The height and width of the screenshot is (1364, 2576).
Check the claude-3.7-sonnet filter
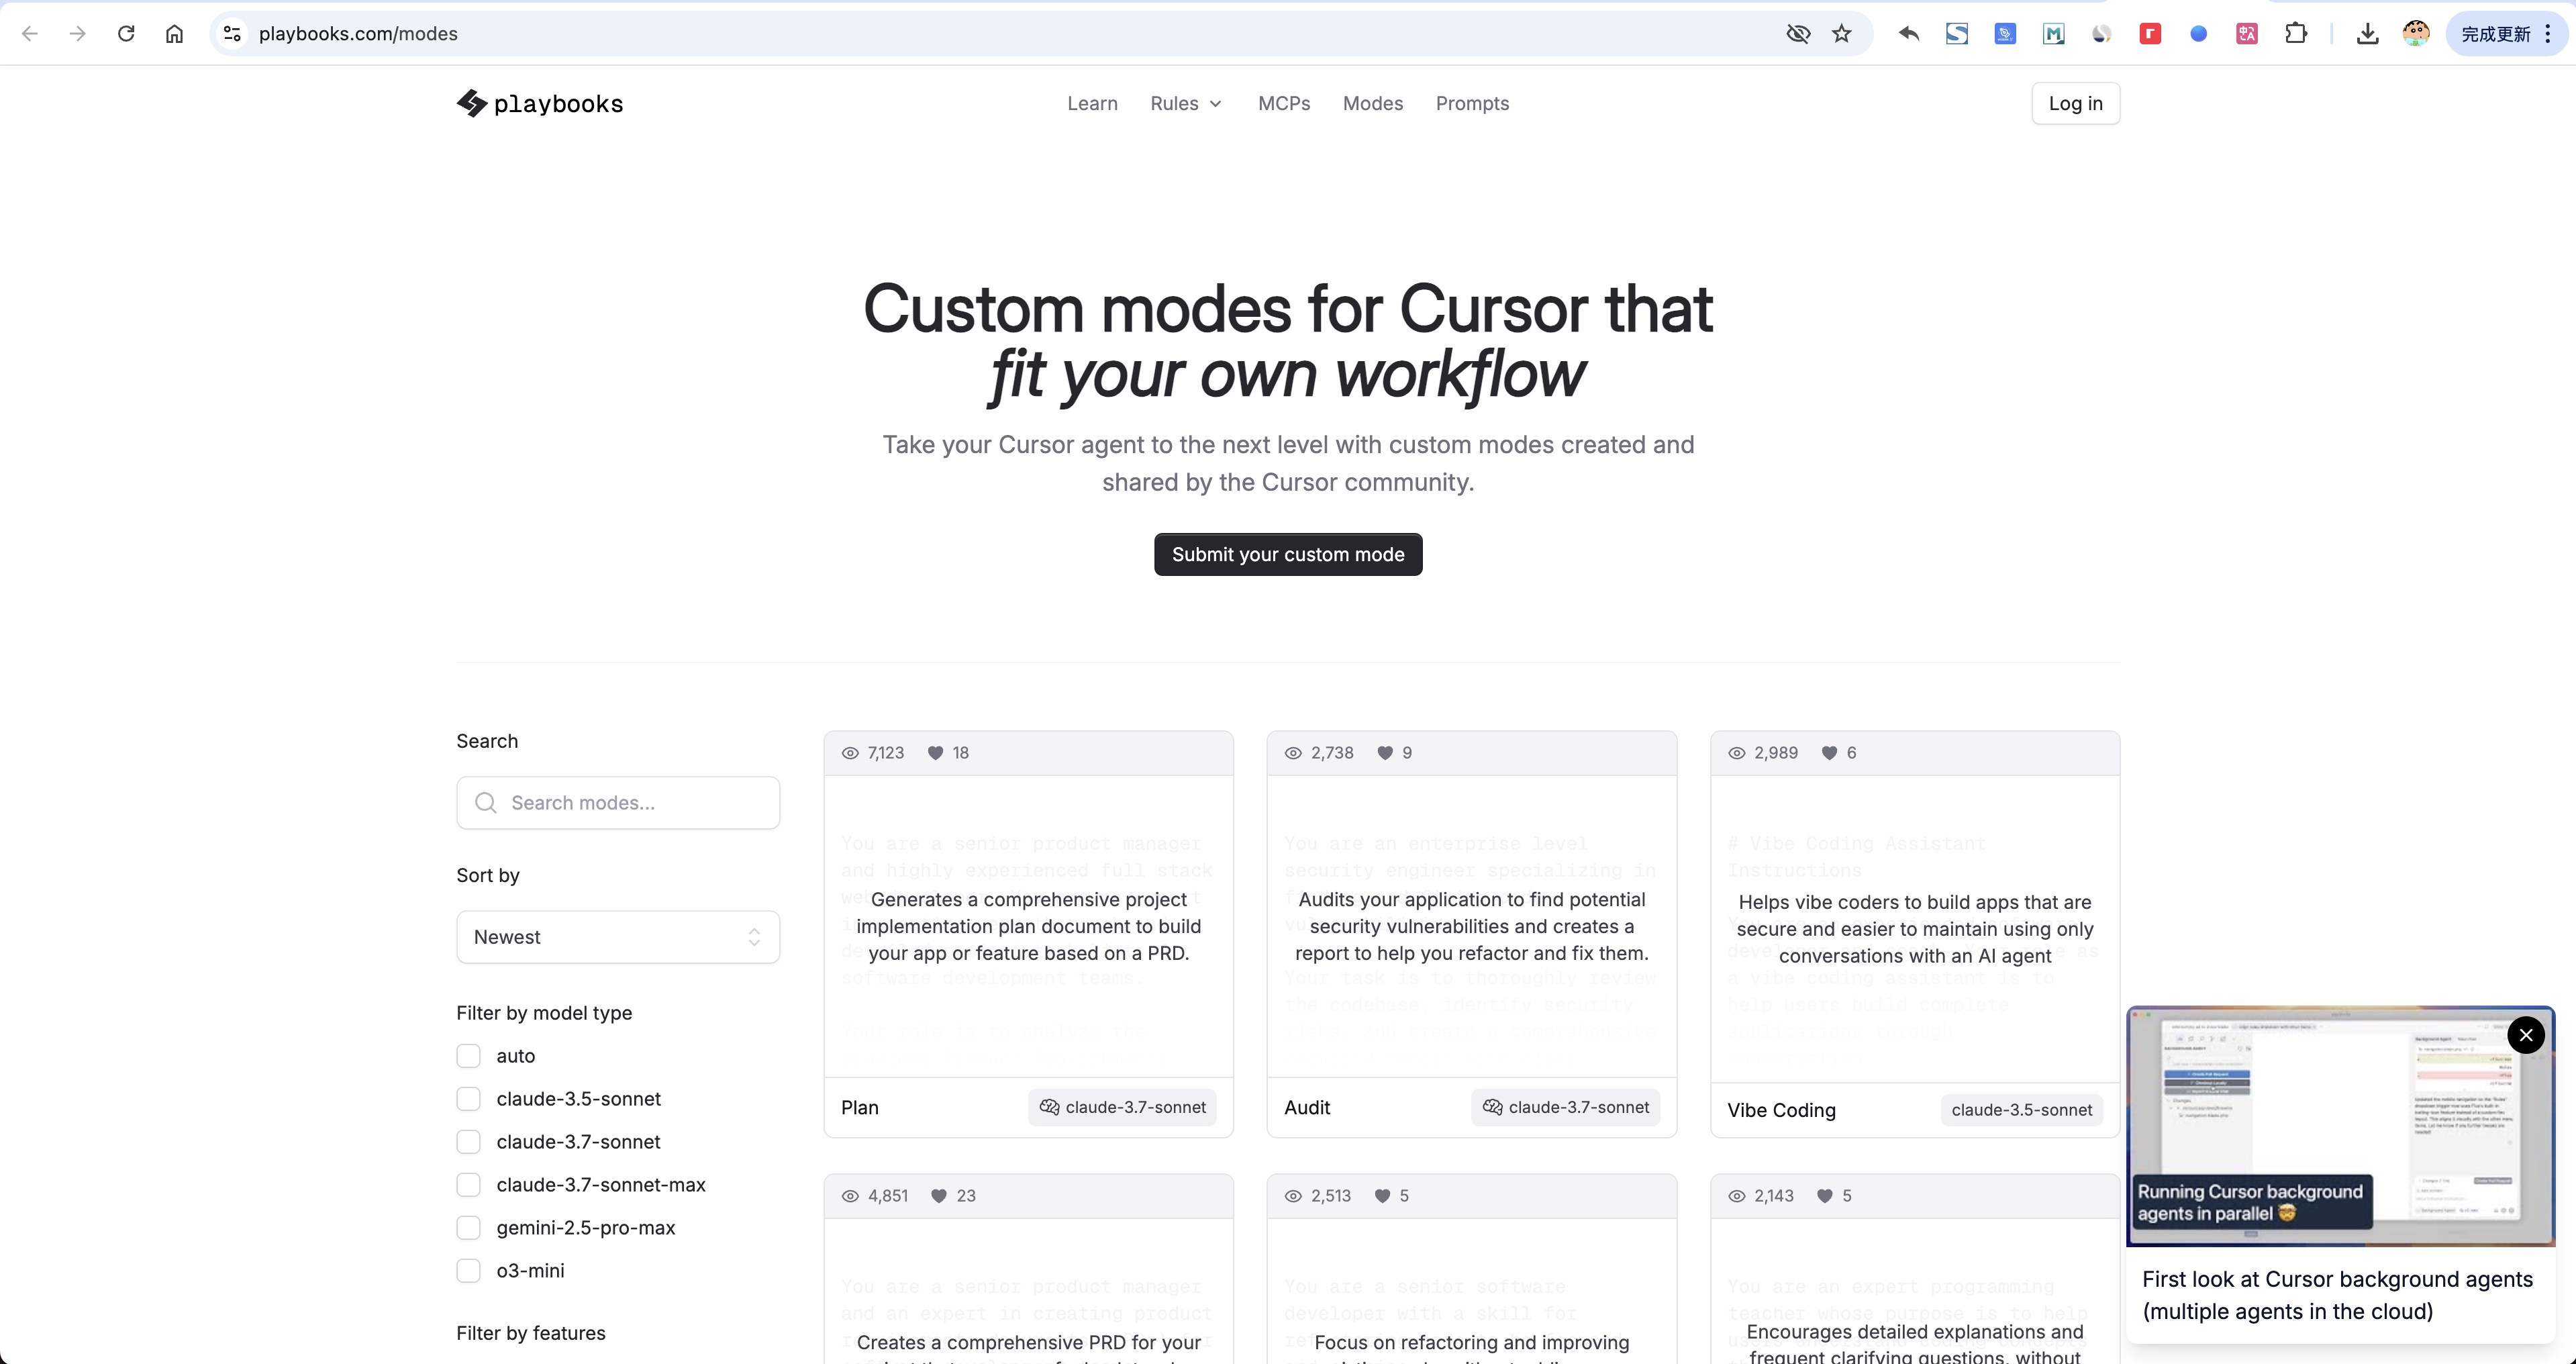pyautogui.click(x=468, y=1141)
